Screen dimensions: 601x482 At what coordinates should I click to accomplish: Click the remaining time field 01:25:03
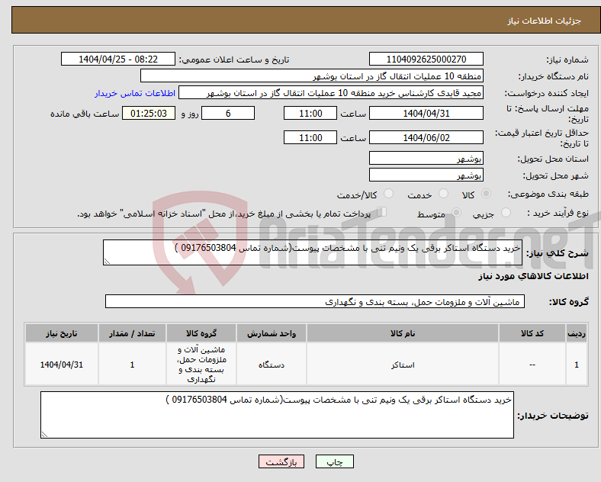[149, 113]
